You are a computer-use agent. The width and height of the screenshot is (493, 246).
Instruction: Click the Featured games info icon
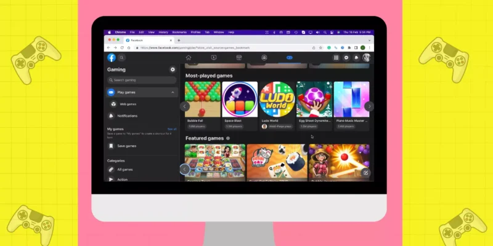tap(228, 138)
